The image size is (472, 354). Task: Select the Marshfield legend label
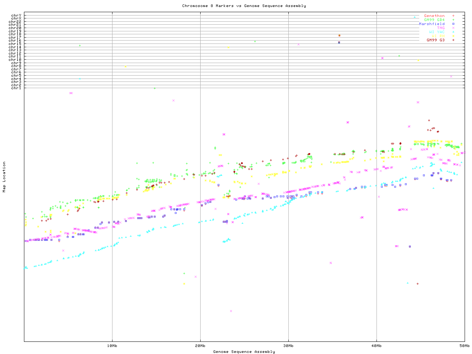pyautogui.click(x=431, y=24)
